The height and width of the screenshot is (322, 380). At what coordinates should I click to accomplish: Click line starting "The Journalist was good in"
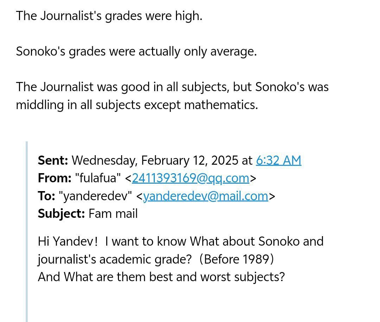point(172,87)
